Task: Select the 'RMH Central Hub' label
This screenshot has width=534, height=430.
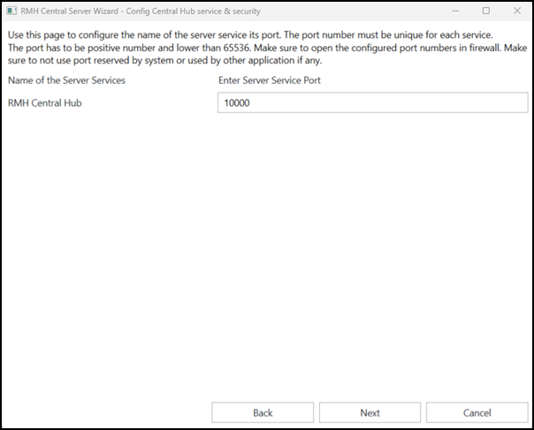Action: (x=45, y=103)
